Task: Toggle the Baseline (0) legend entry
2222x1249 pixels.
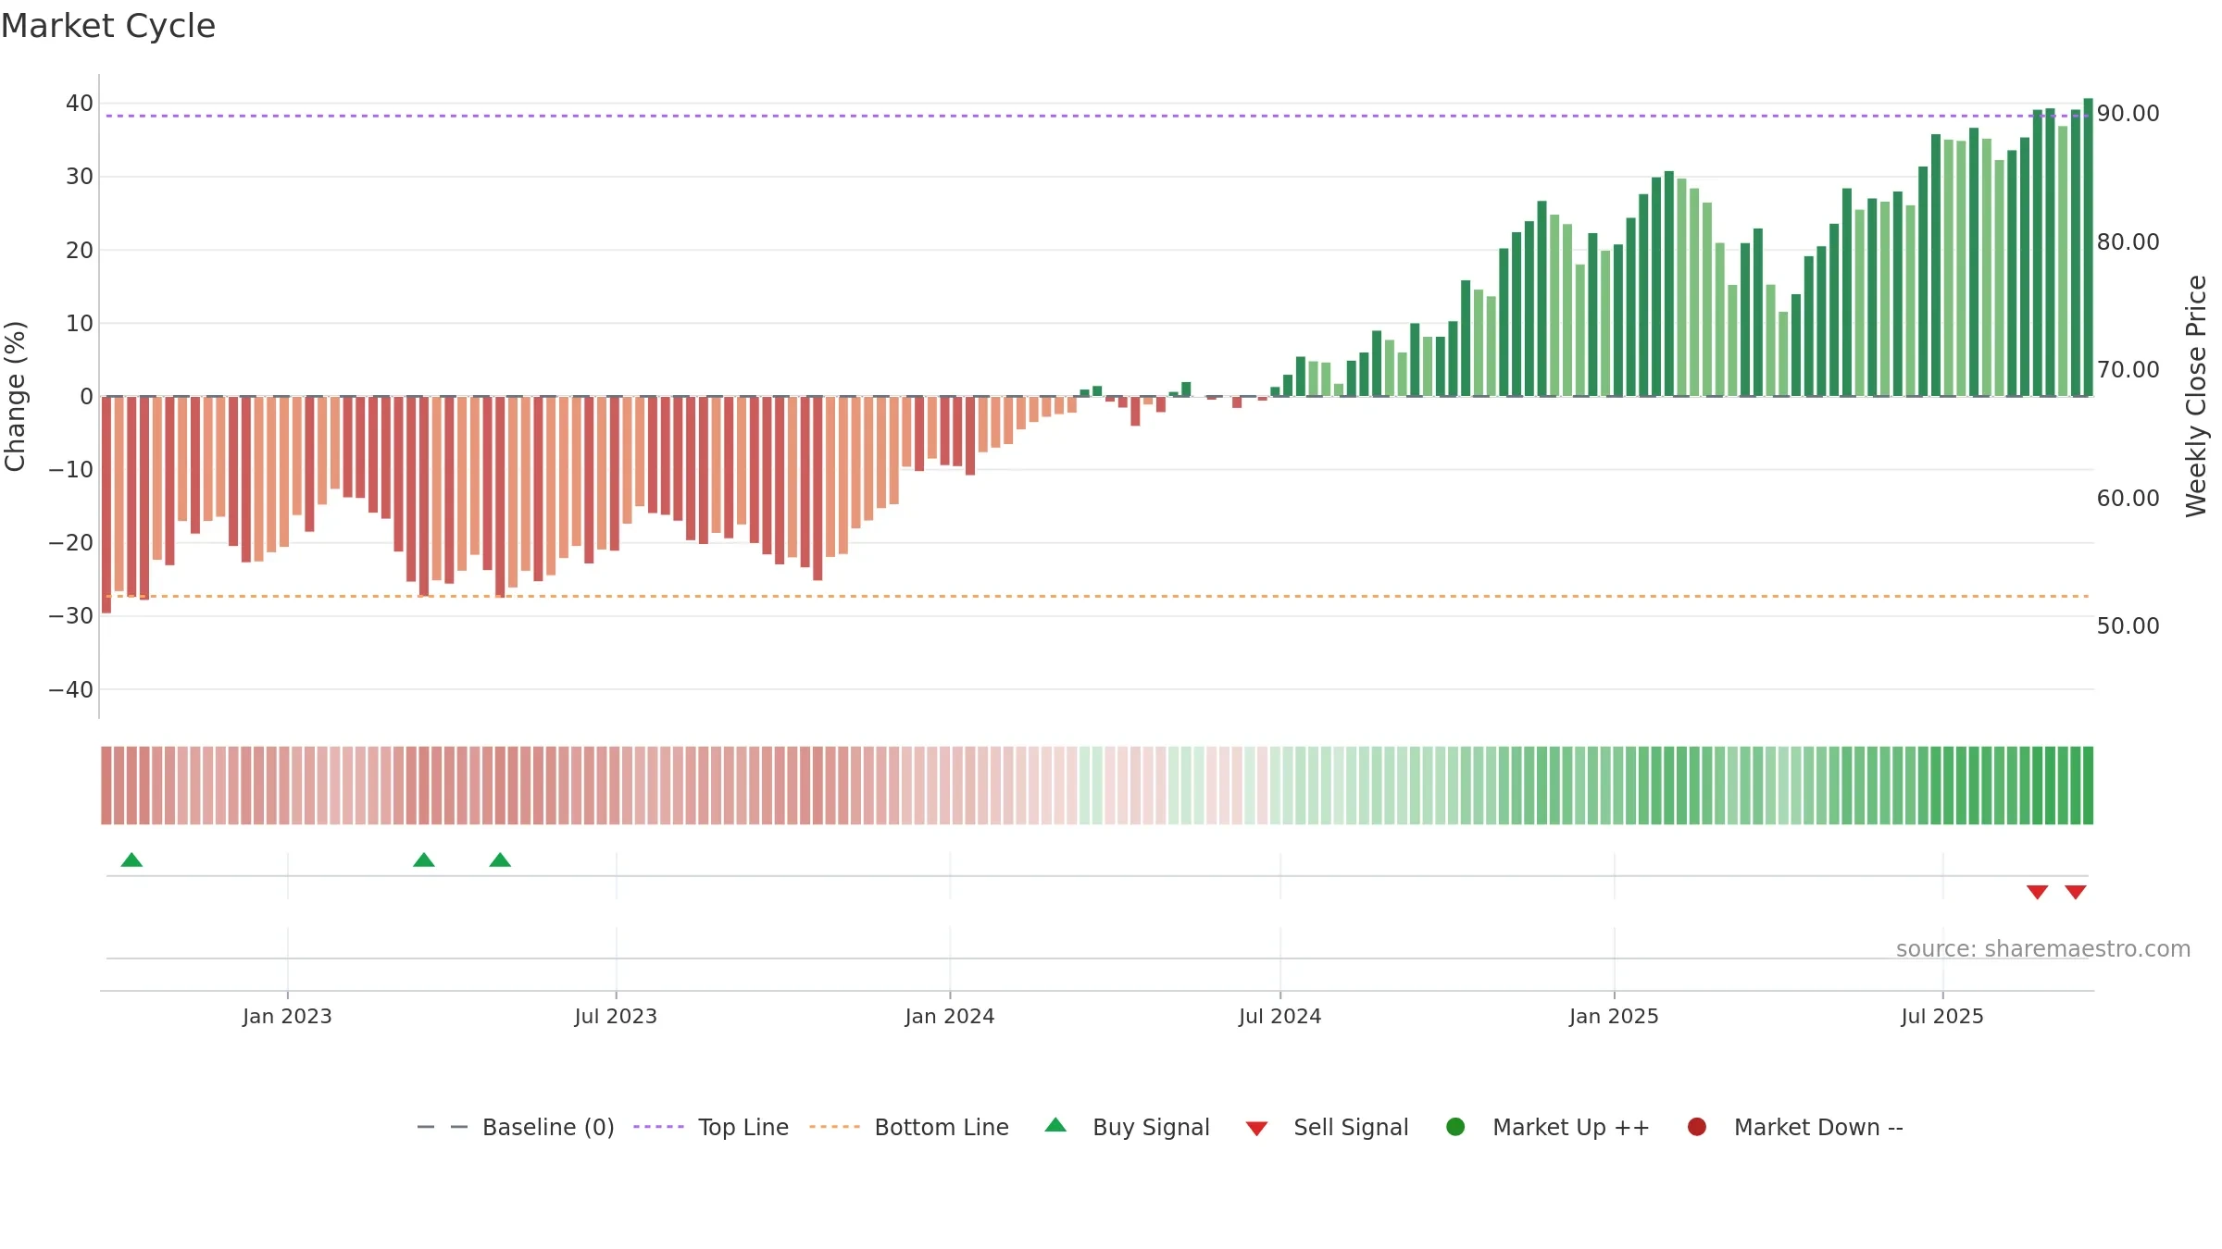Action: point(516,1127)
